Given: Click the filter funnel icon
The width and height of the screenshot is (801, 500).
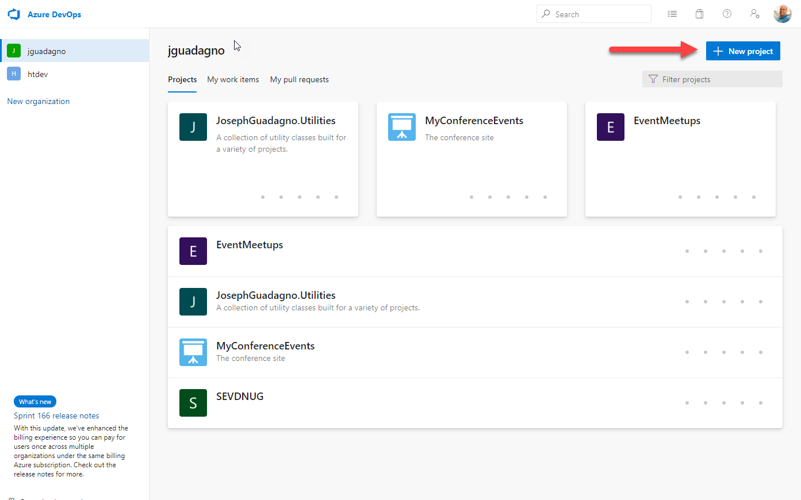Looking at the screenshot, I should click(x=653, y=79).
